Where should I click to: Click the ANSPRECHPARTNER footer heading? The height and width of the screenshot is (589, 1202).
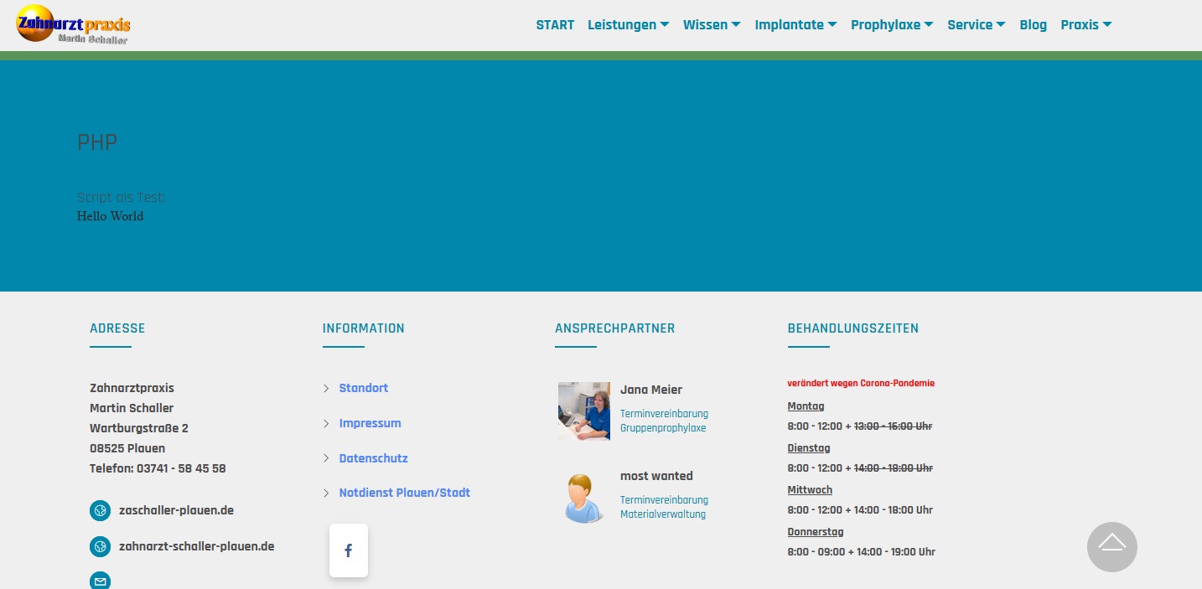[614, 328]
